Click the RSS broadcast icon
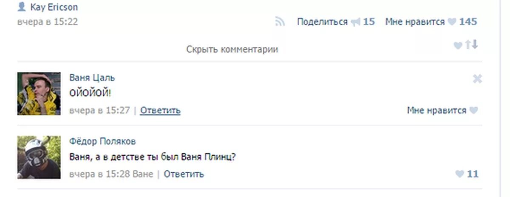 280,22
